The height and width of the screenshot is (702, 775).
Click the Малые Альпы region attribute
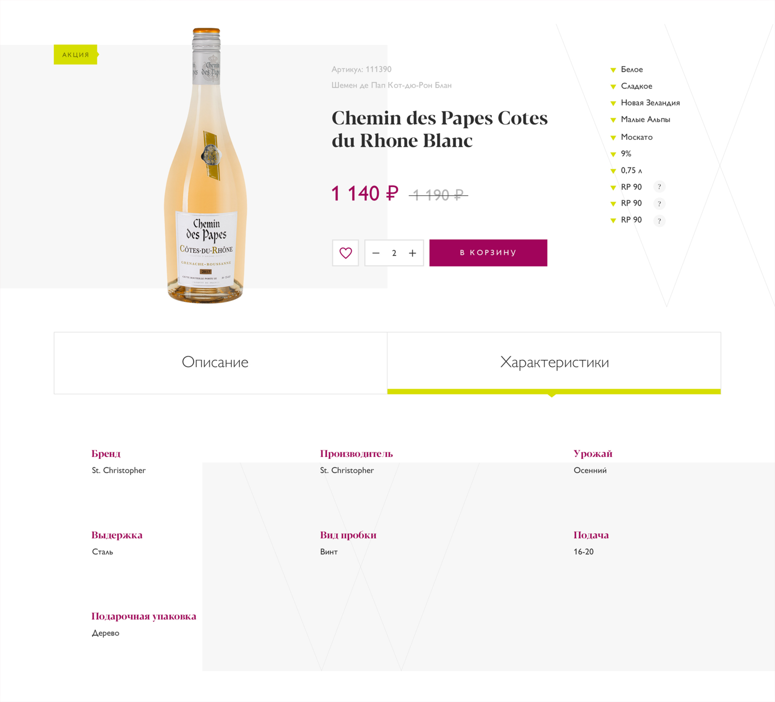(x=645, y=119)
